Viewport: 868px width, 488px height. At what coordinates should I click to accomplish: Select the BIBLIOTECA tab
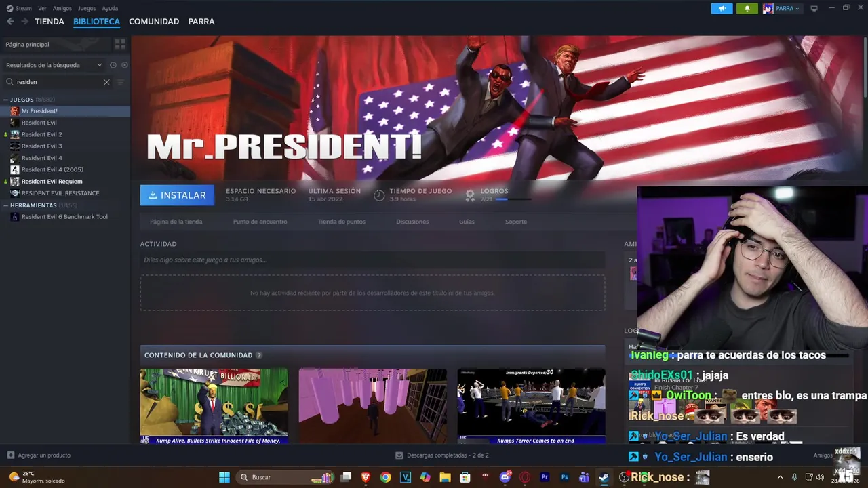point(96,22)
